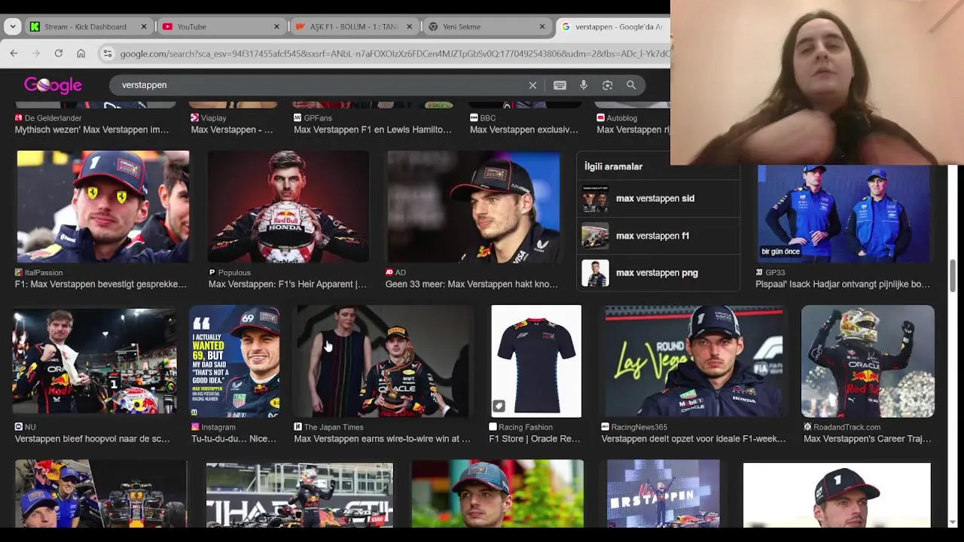Open 'Max Verstappen: F1's Heir Apparent' link
Viewport: 964px width, 542px height.
coord(288,284)
